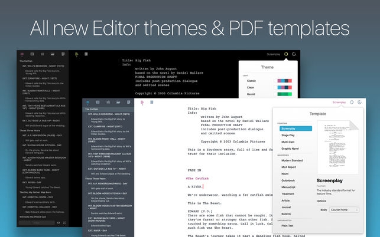Select Bulletin template

(x=286, y=214)
